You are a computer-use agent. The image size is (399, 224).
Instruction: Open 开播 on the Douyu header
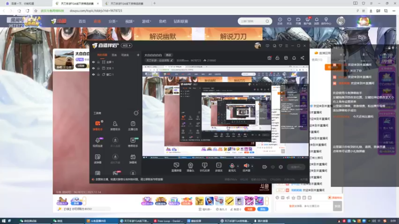click(298, 21)
